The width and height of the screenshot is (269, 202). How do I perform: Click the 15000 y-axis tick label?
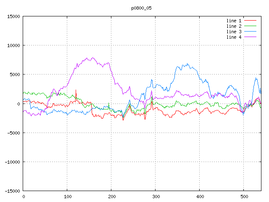(x=13, y=16)
